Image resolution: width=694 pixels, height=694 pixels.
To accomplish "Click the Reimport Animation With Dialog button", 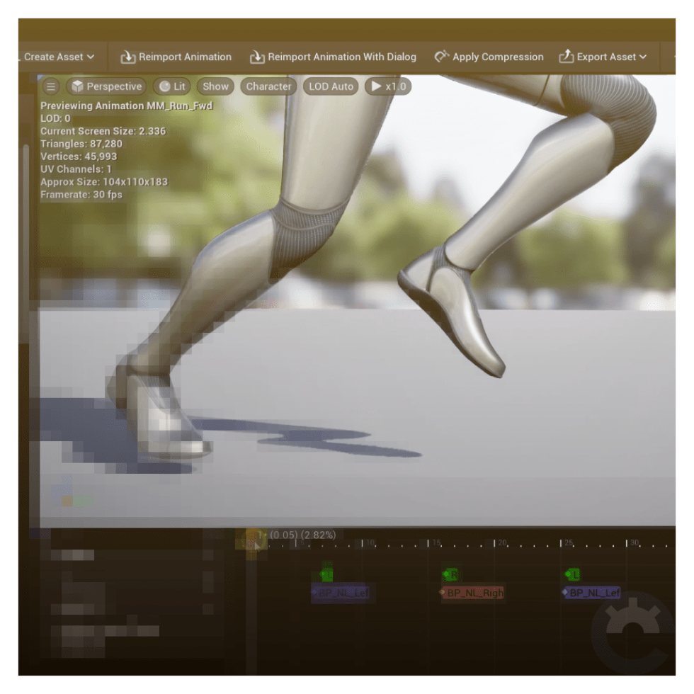I will point(341,57).
